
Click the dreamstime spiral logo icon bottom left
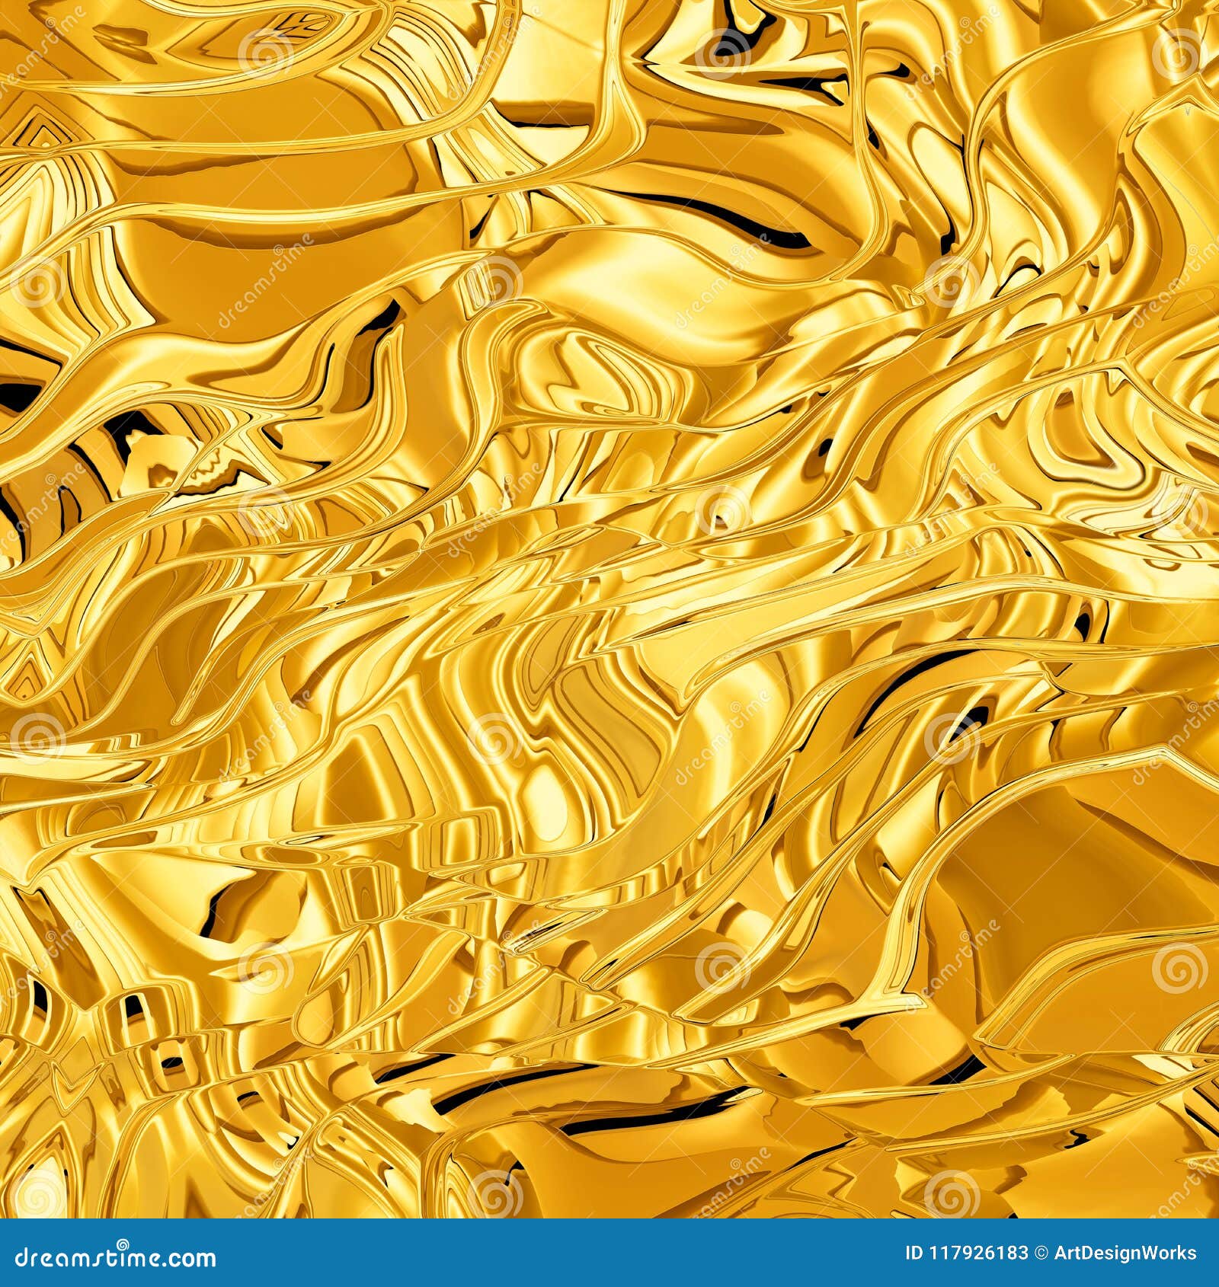[x=122, y=1242]
